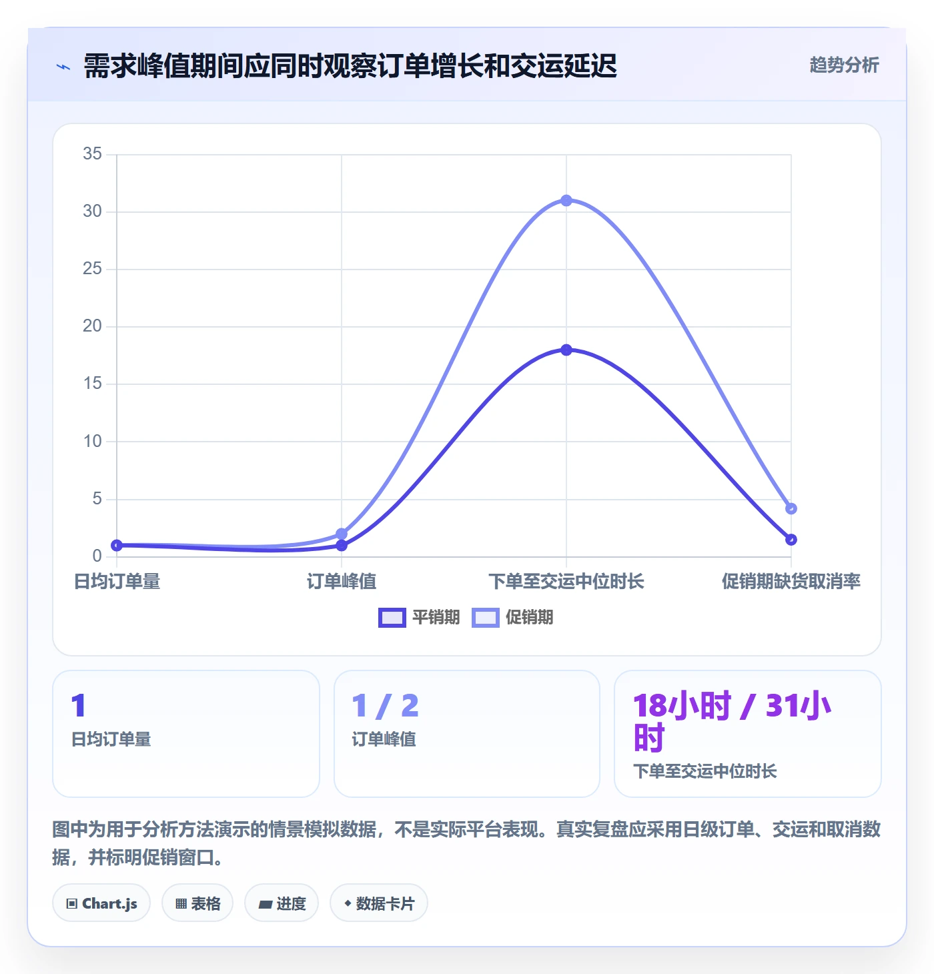The image size is (934, 974).
Task: Click the lightning bolt icon in header
Action: coord(63,67)
